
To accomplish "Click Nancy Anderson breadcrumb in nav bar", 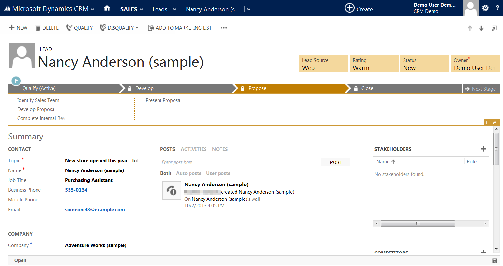I will pos(212,9).
